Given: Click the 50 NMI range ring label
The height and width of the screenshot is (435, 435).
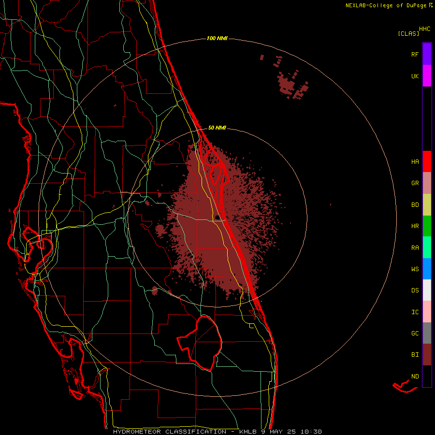Looking at the screenshot, I should (217, 128).
